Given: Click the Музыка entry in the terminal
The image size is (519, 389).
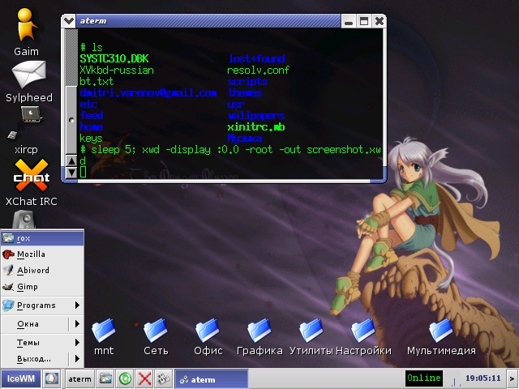Looking at the screenshot, I should point(245,139).
